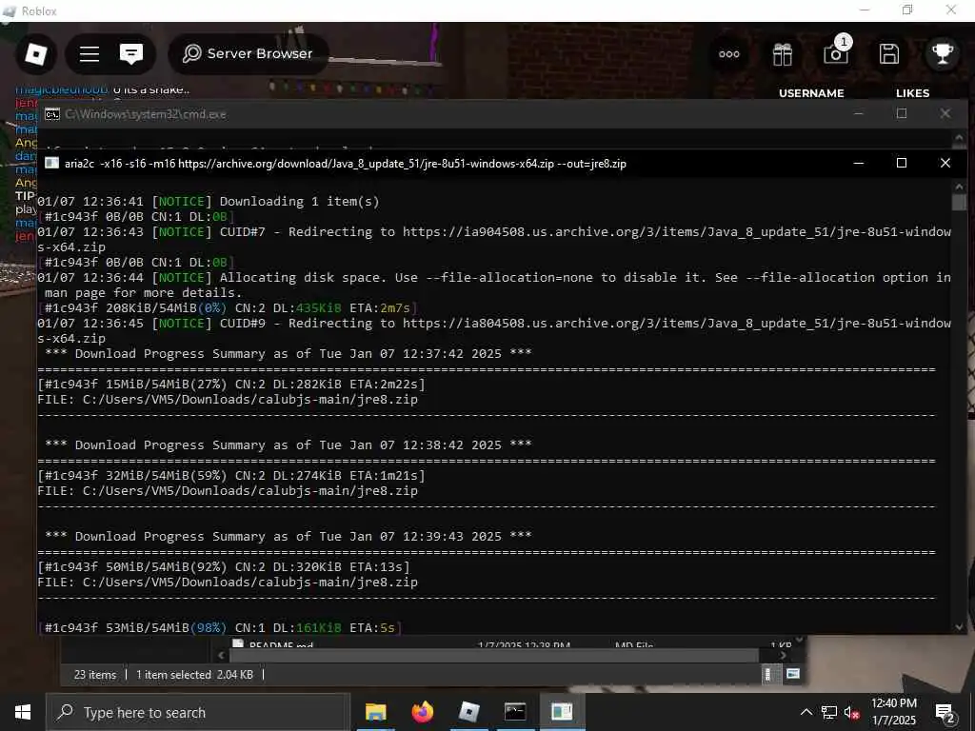Click '1 item selected 2.04 KB' status
Image resolution: width=975 pixels, height=731 pixels.
[194, 675]
